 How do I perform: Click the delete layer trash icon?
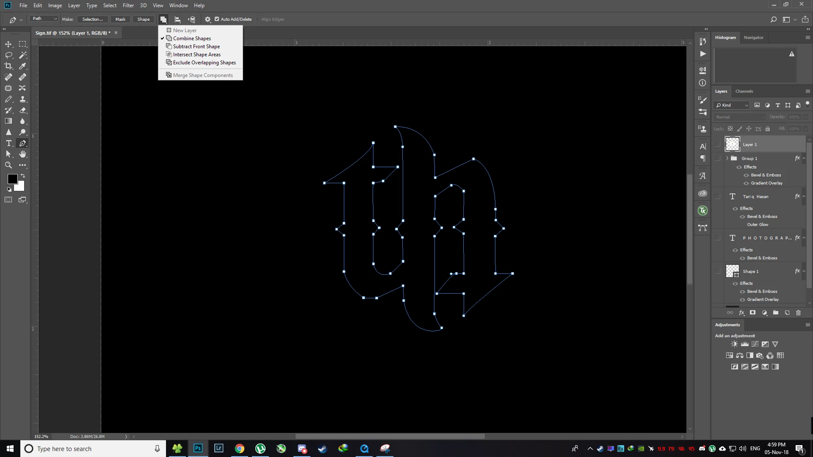pos(798,313)
